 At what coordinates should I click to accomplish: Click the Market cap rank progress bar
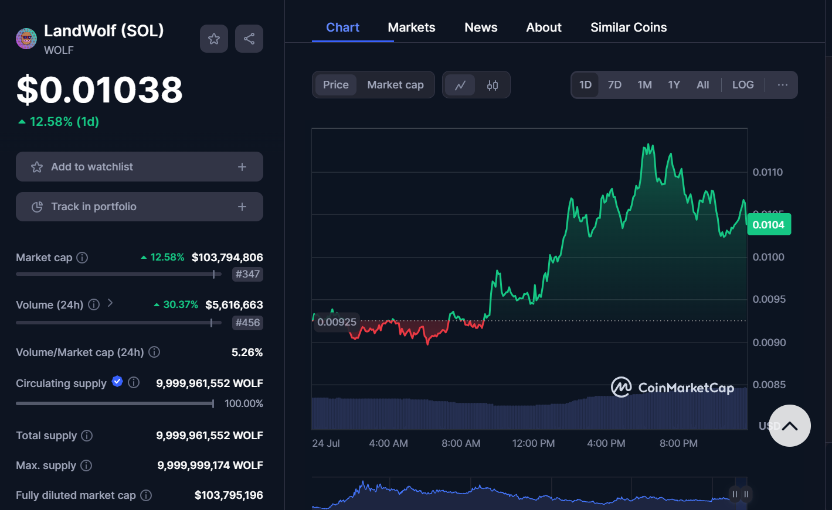[118, 274]
